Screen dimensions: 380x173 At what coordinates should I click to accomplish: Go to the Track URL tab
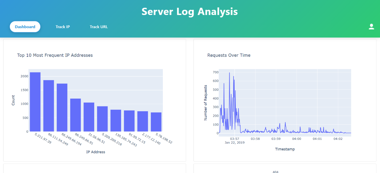click(x=99, y=27)
